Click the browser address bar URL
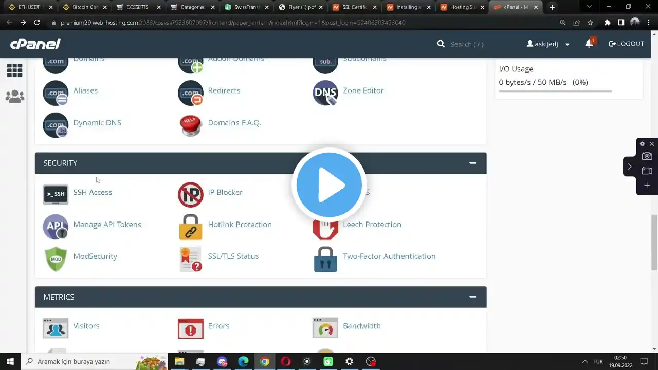 [233, 23]
